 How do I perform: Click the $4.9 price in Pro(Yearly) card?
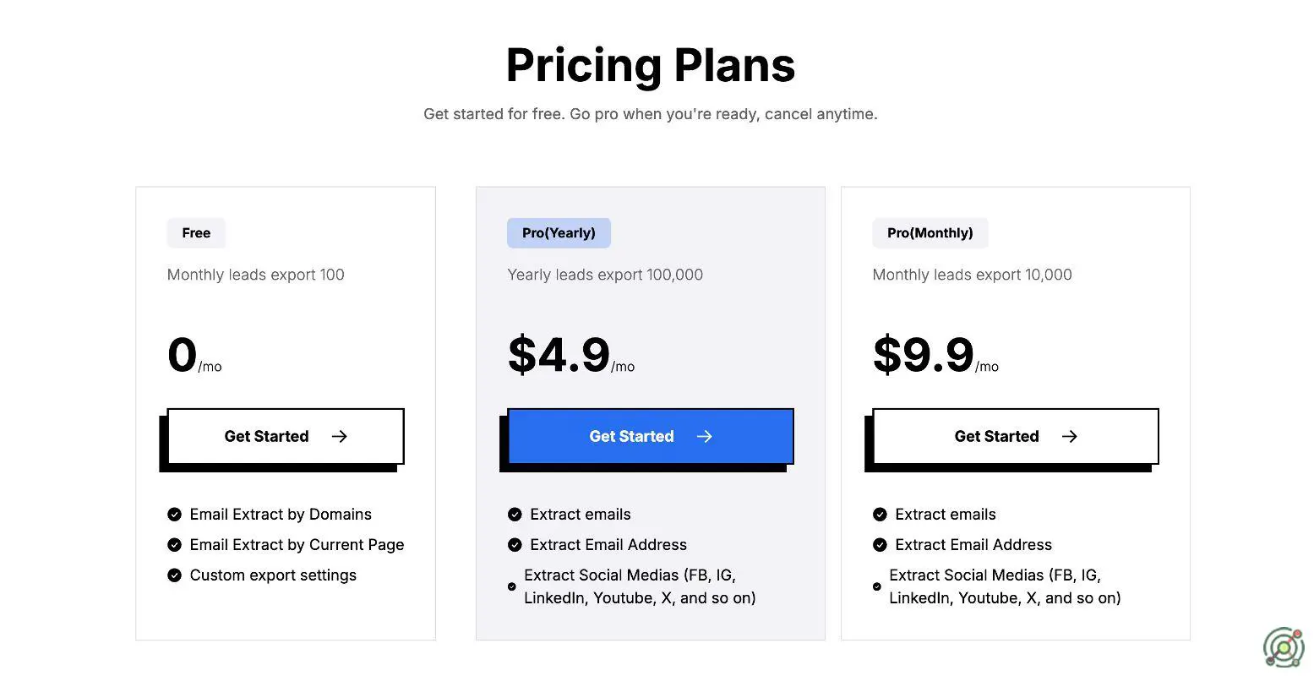click(x=559, y=354)
